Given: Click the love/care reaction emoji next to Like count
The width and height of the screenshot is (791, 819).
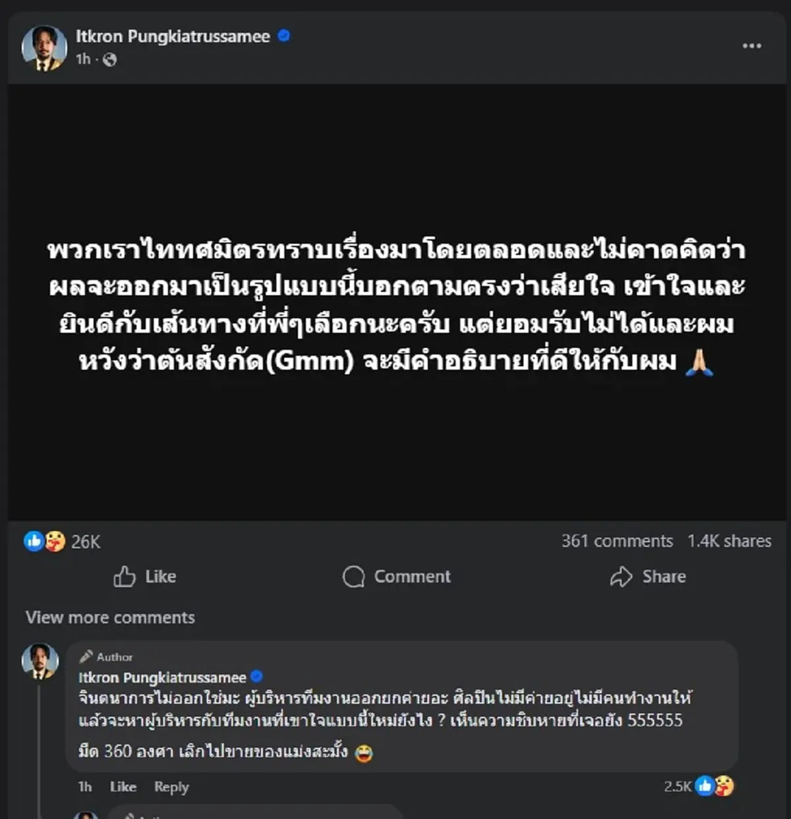Looking at the screenshot, I should pos(55,541).
